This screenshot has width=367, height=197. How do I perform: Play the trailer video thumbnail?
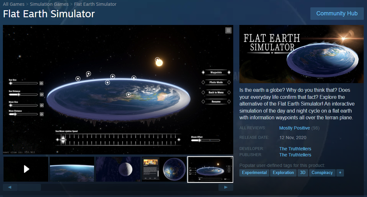(x=26, y=169)
